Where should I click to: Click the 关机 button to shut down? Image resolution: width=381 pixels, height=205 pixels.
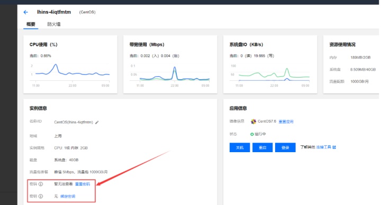click(240, 147)
